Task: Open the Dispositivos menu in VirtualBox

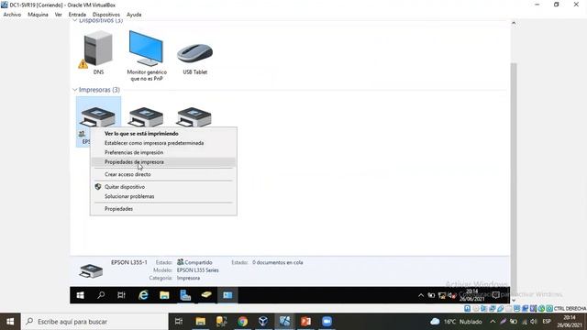Action: [x=106, y=15]
